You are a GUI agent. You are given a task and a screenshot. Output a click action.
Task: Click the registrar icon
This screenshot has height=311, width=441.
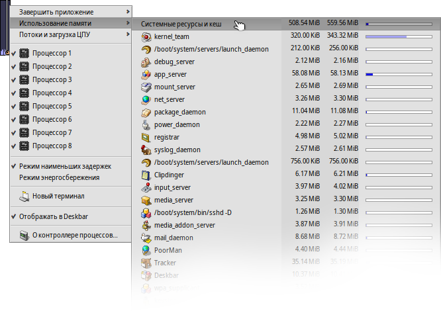pos(146,138)
